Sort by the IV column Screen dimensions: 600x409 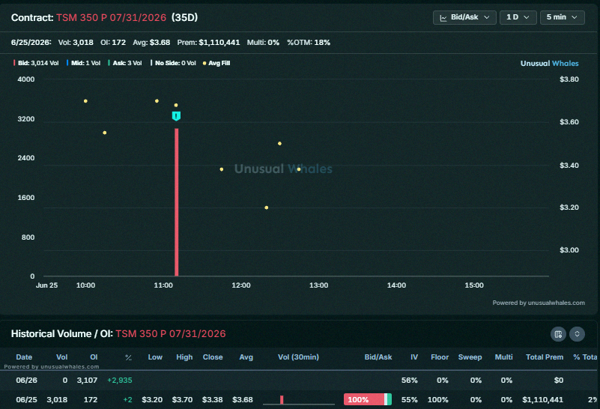414,357
